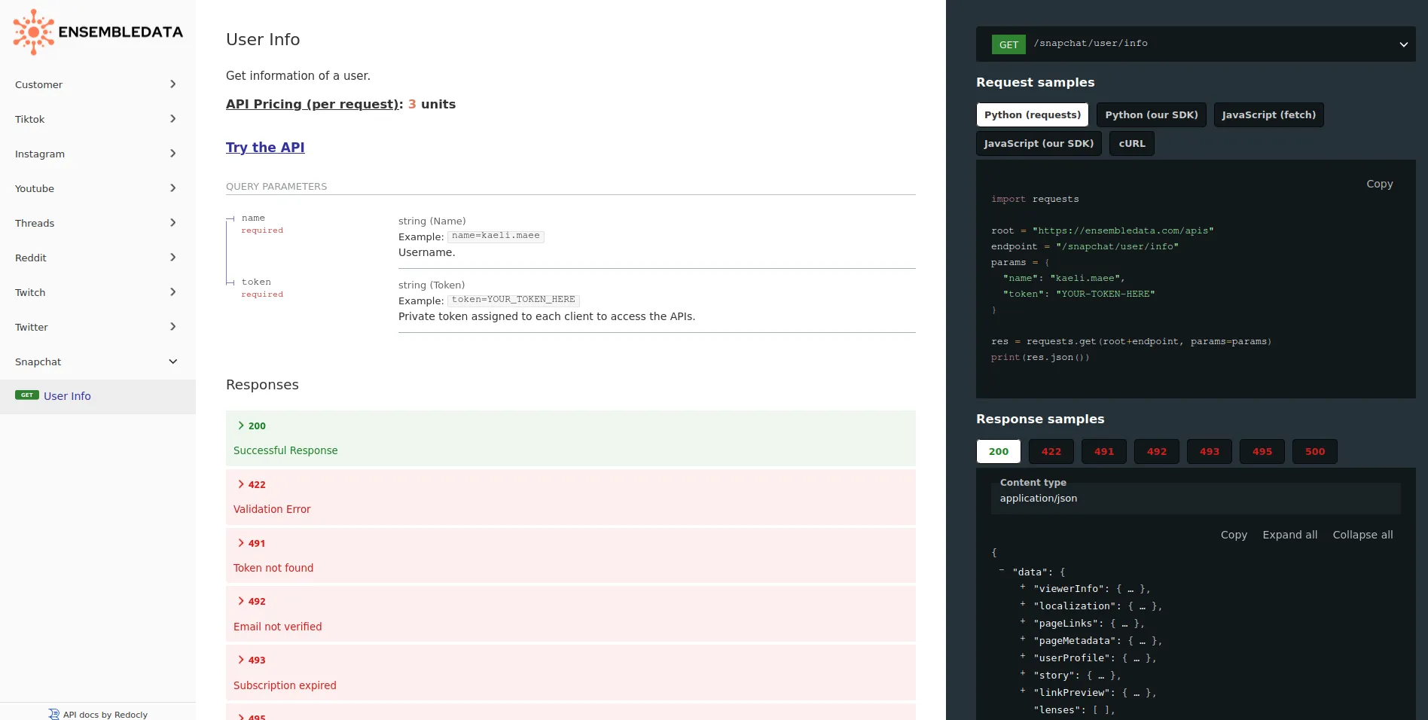Expand the Reddit sidebar section
Image resolution: width=1428 pixels, height=720 pixels.
(x=98, y=258)
